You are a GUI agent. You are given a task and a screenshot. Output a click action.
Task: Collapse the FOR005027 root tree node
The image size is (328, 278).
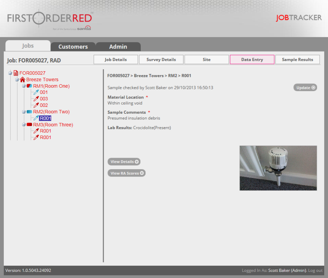[10, 73]
